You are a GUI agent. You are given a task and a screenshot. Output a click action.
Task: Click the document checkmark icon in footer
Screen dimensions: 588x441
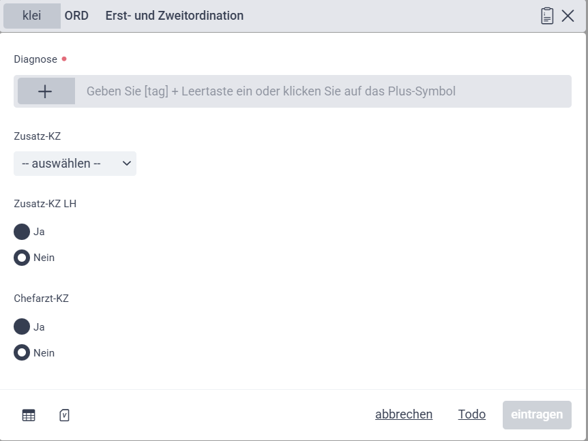click(x=65, y=415)
